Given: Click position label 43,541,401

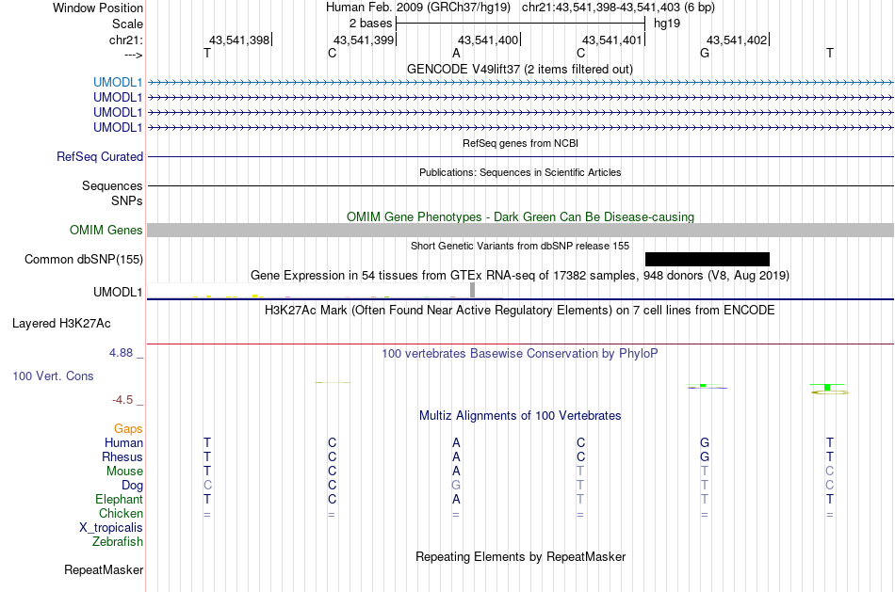Looking at the screenshot, I should pos(612,40).
